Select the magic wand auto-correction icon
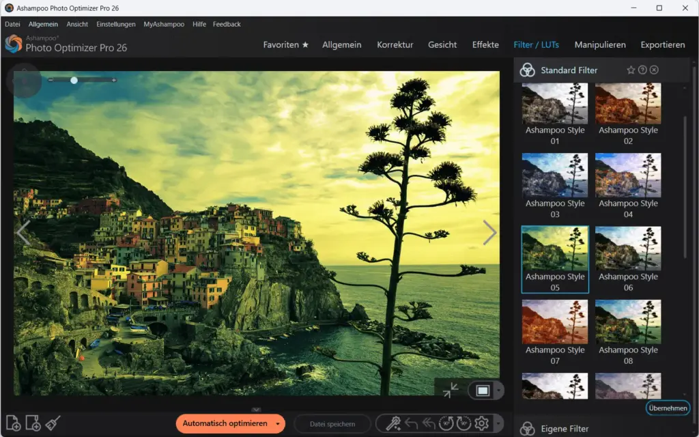 [393, 423]
